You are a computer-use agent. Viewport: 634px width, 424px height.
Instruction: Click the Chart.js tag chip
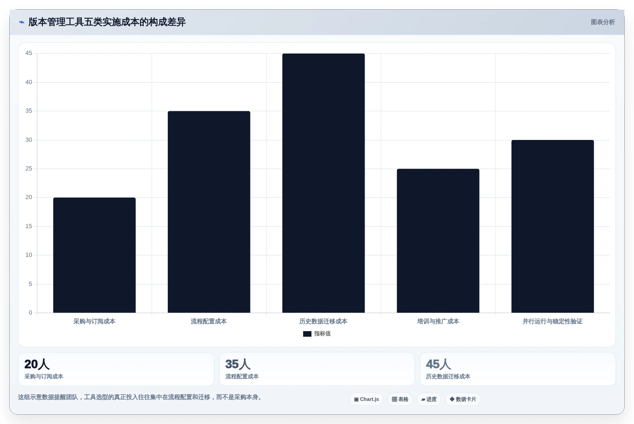click(366, 399)
